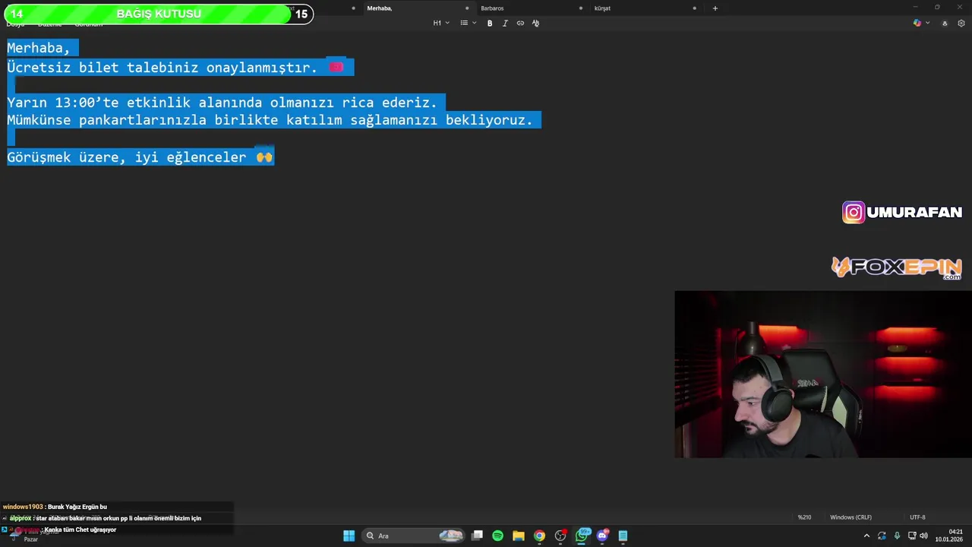Click the UTF-8 encoding indicator

coord(917,517)
